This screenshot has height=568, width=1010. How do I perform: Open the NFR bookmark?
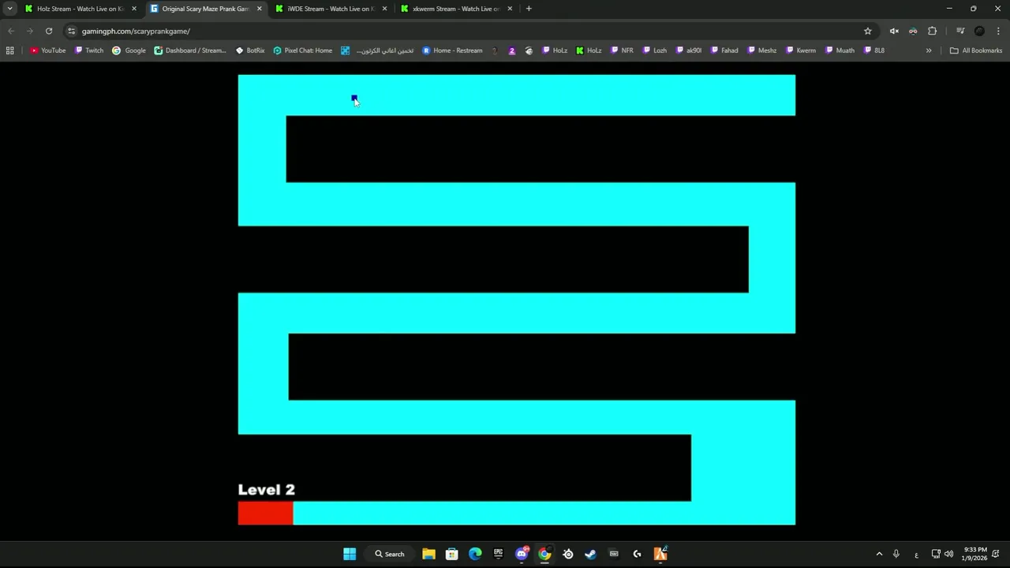tap(622, 50)
